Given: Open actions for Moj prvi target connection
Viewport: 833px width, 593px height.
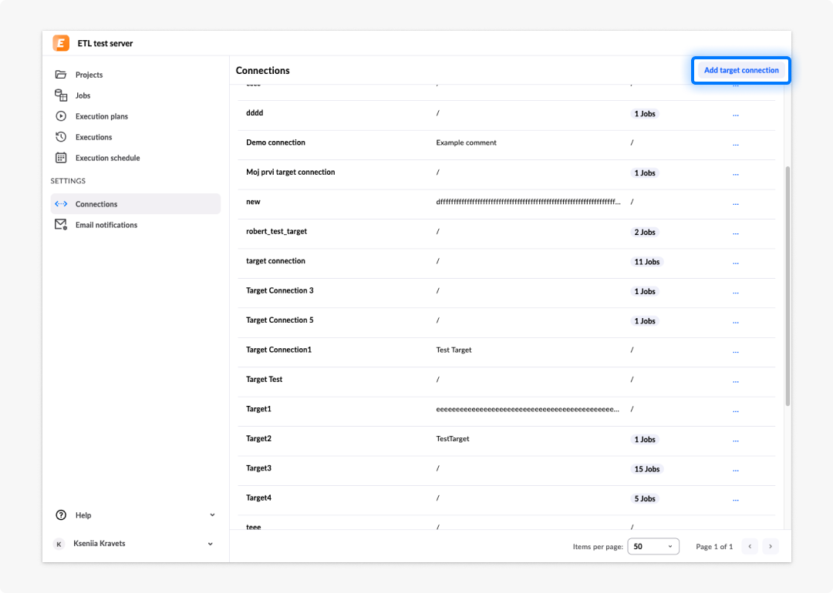Looking at the screenshot, I should click(x=735, y=174).
